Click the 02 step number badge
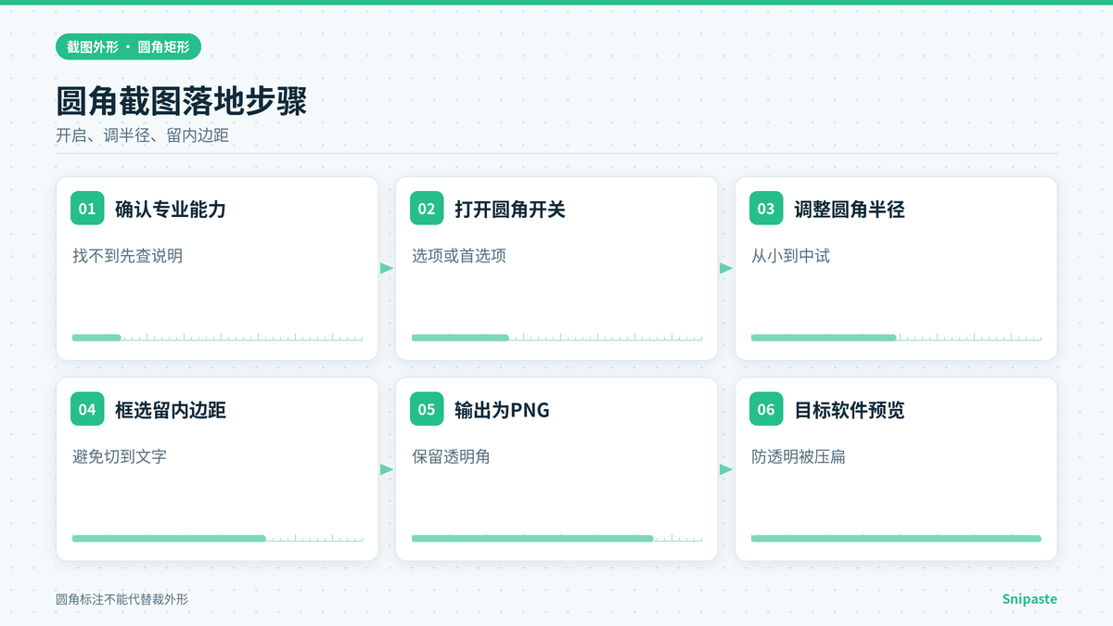 [427, 209]
